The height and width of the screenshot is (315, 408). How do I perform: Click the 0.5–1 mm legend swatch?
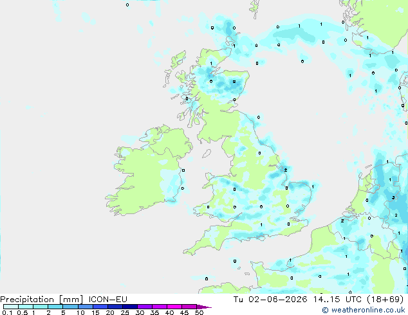pos(26,307)
